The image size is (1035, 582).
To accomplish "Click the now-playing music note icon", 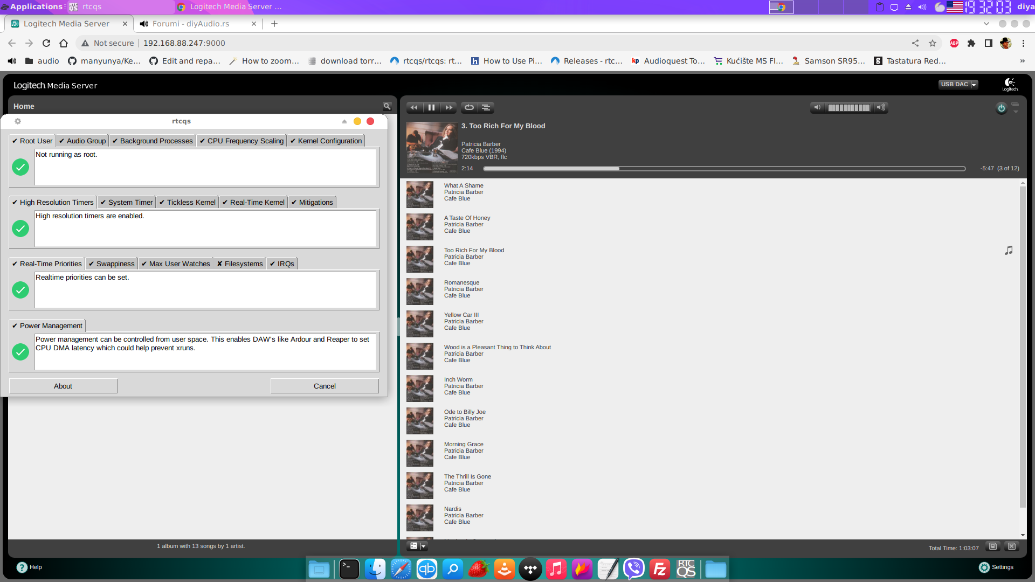I will 1009,251.
